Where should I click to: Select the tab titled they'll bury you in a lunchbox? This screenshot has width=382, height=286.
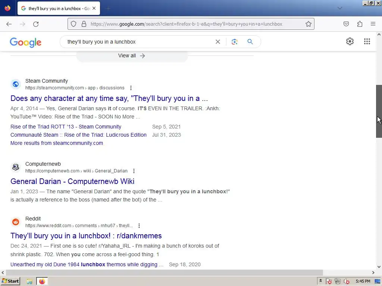tap(59, 8)
